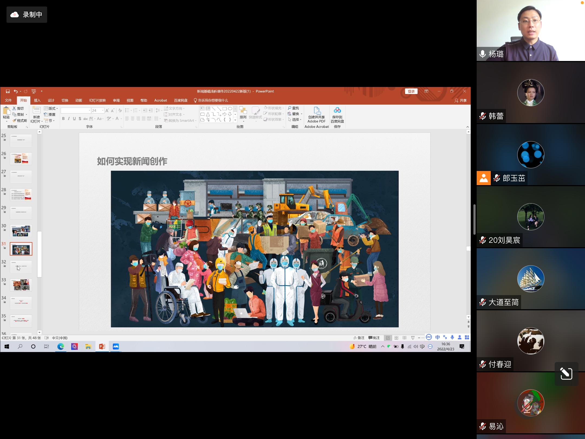Click the iFLY microphone voice input icon
The width and height of the screenshot is (585, 439).
point(452,337)
